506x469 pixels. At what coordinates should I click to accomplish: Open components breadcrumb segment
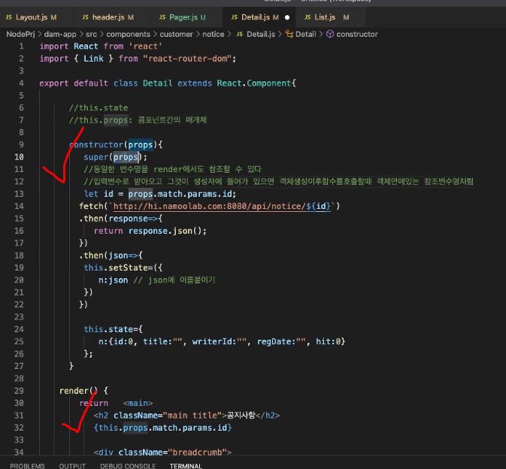(128, 34)
